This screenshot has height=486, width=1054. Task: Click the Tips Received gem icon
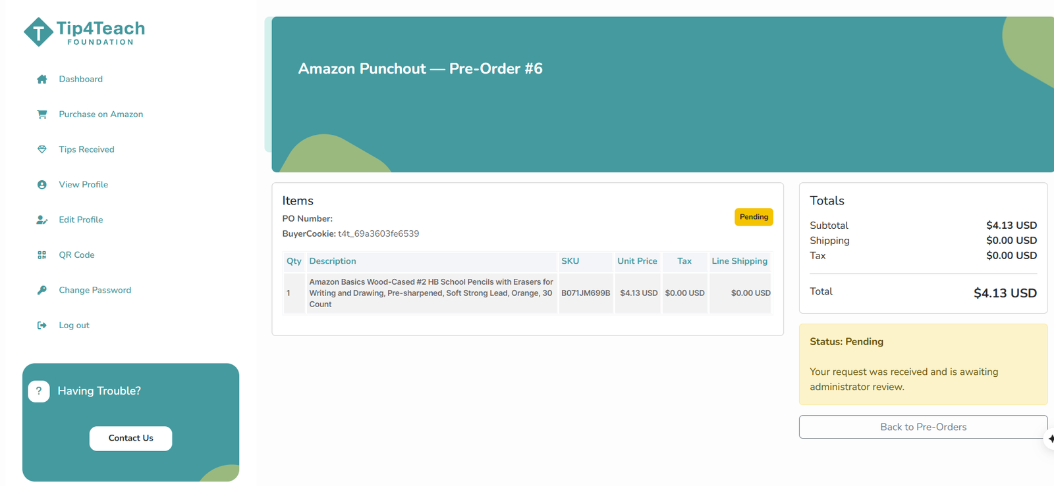pos(42,149)
